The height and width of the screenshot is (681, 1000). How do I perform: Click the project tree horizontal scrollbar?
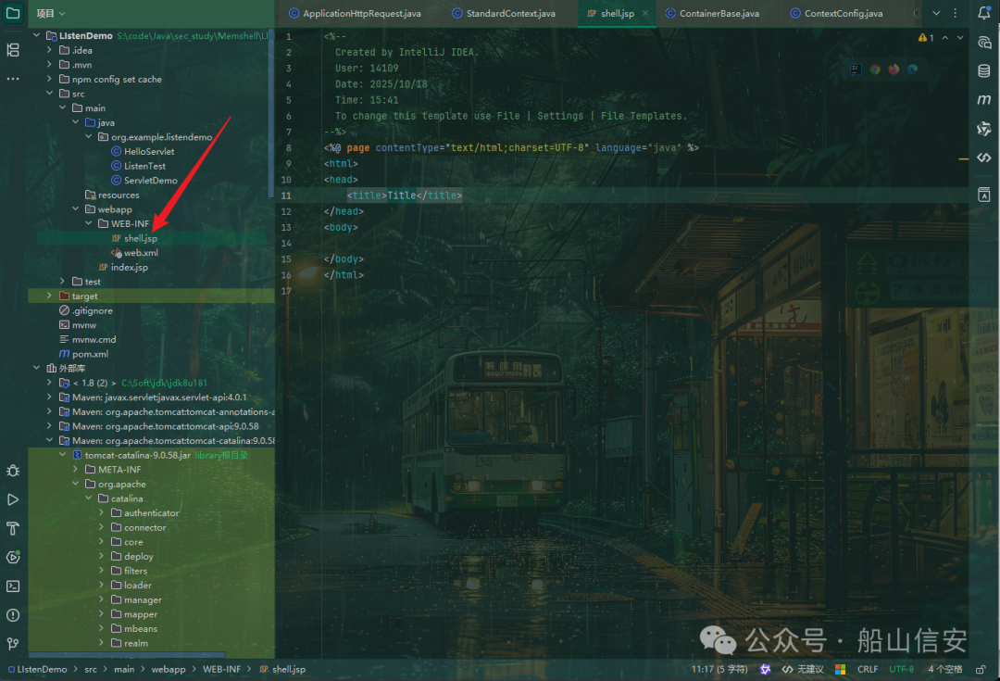126,655
